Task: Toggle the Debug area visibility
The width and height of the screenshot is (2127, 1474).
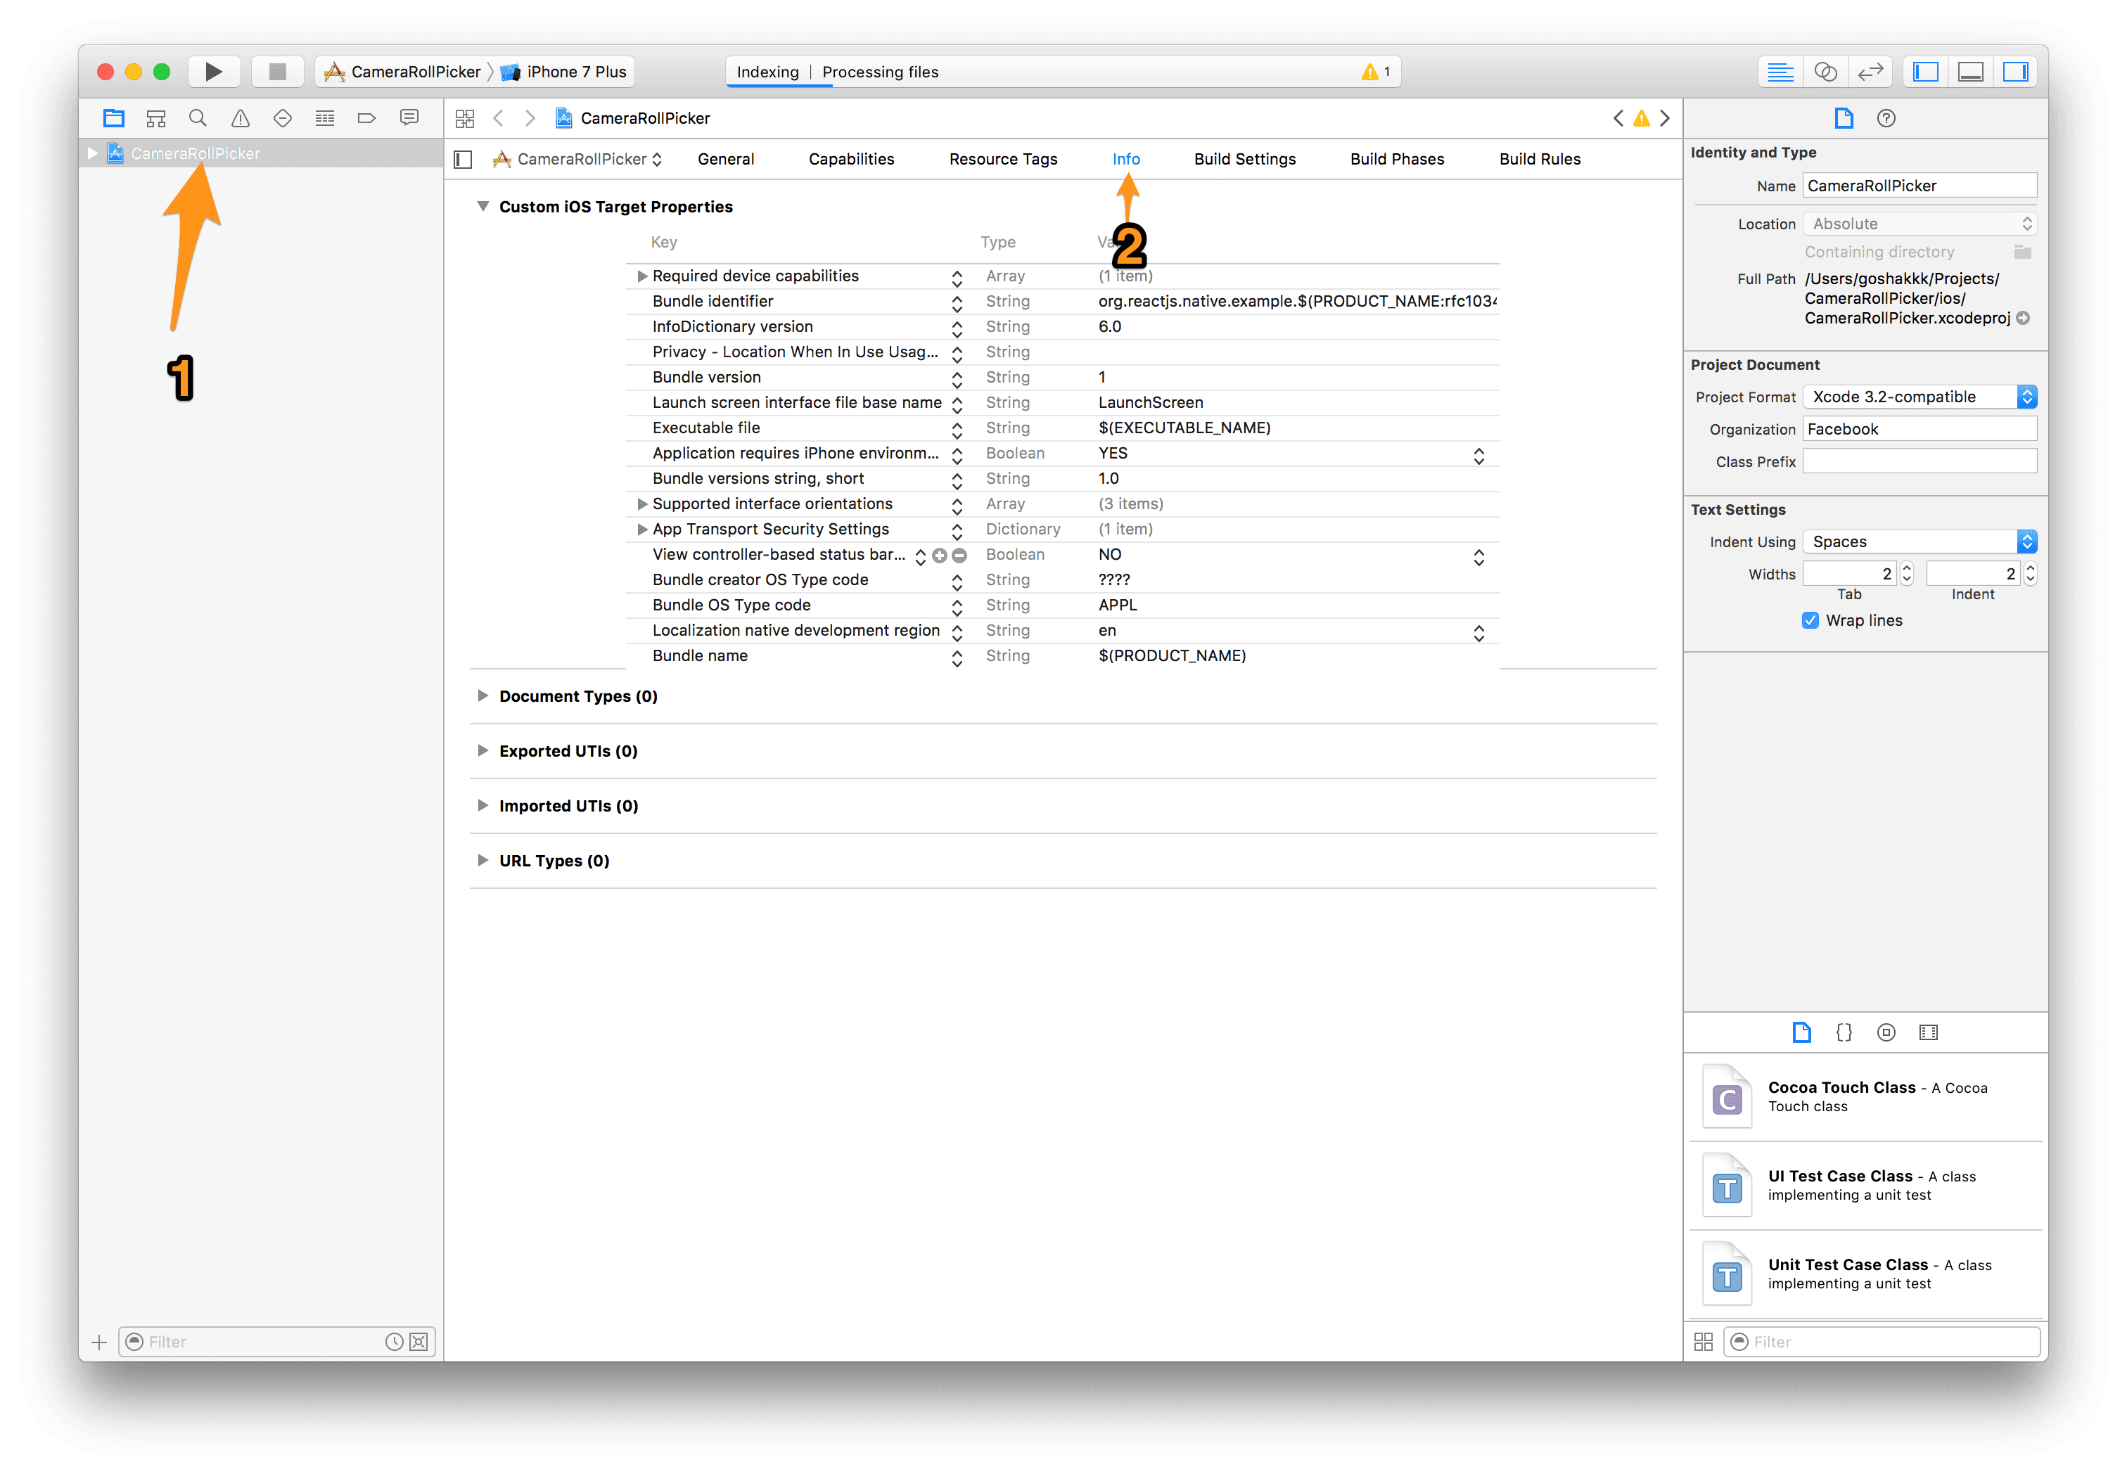Action: (x=1971, y=72)
